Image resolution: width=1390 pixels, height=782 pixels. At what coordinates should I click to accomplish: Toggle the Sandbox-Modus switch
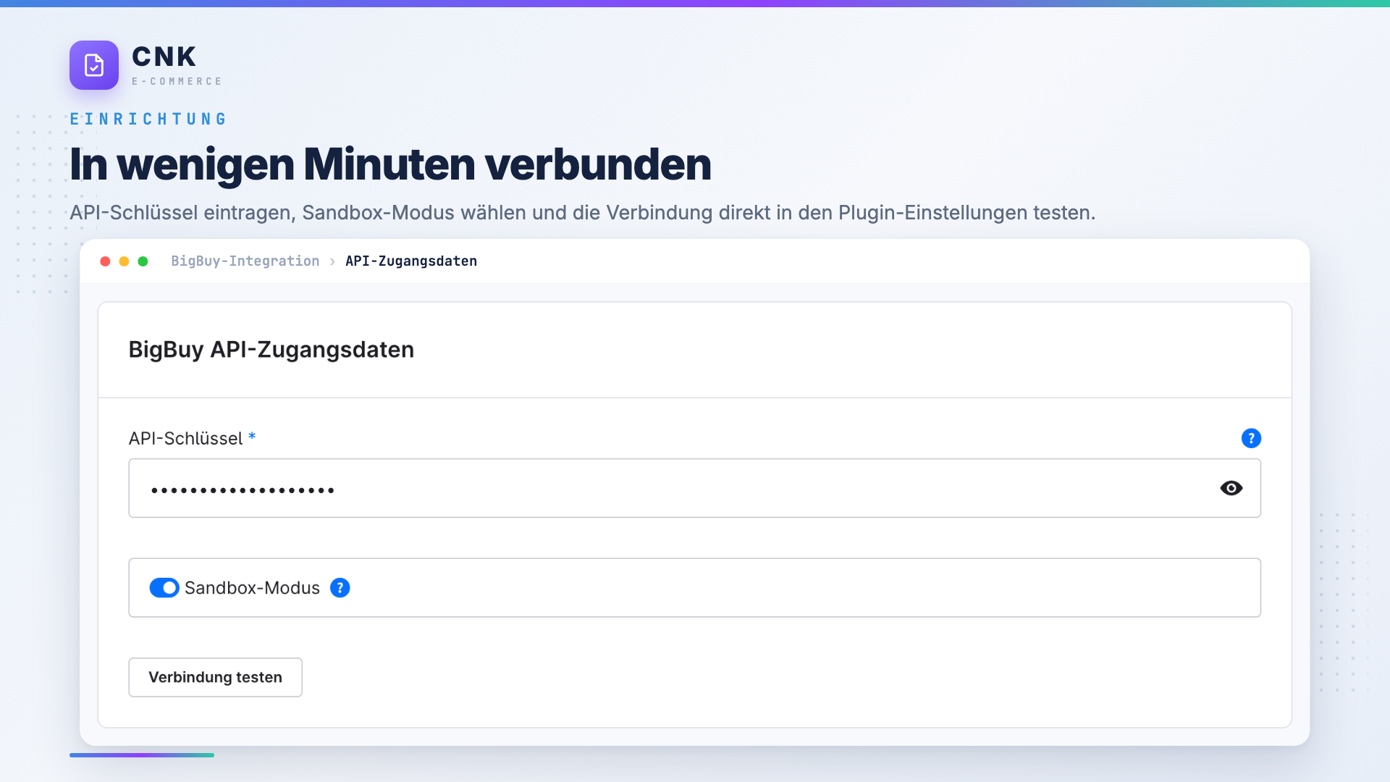pos(164,588)
